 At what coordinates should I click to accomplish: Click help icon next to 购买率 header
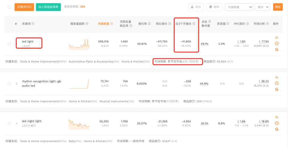(131, 26)
